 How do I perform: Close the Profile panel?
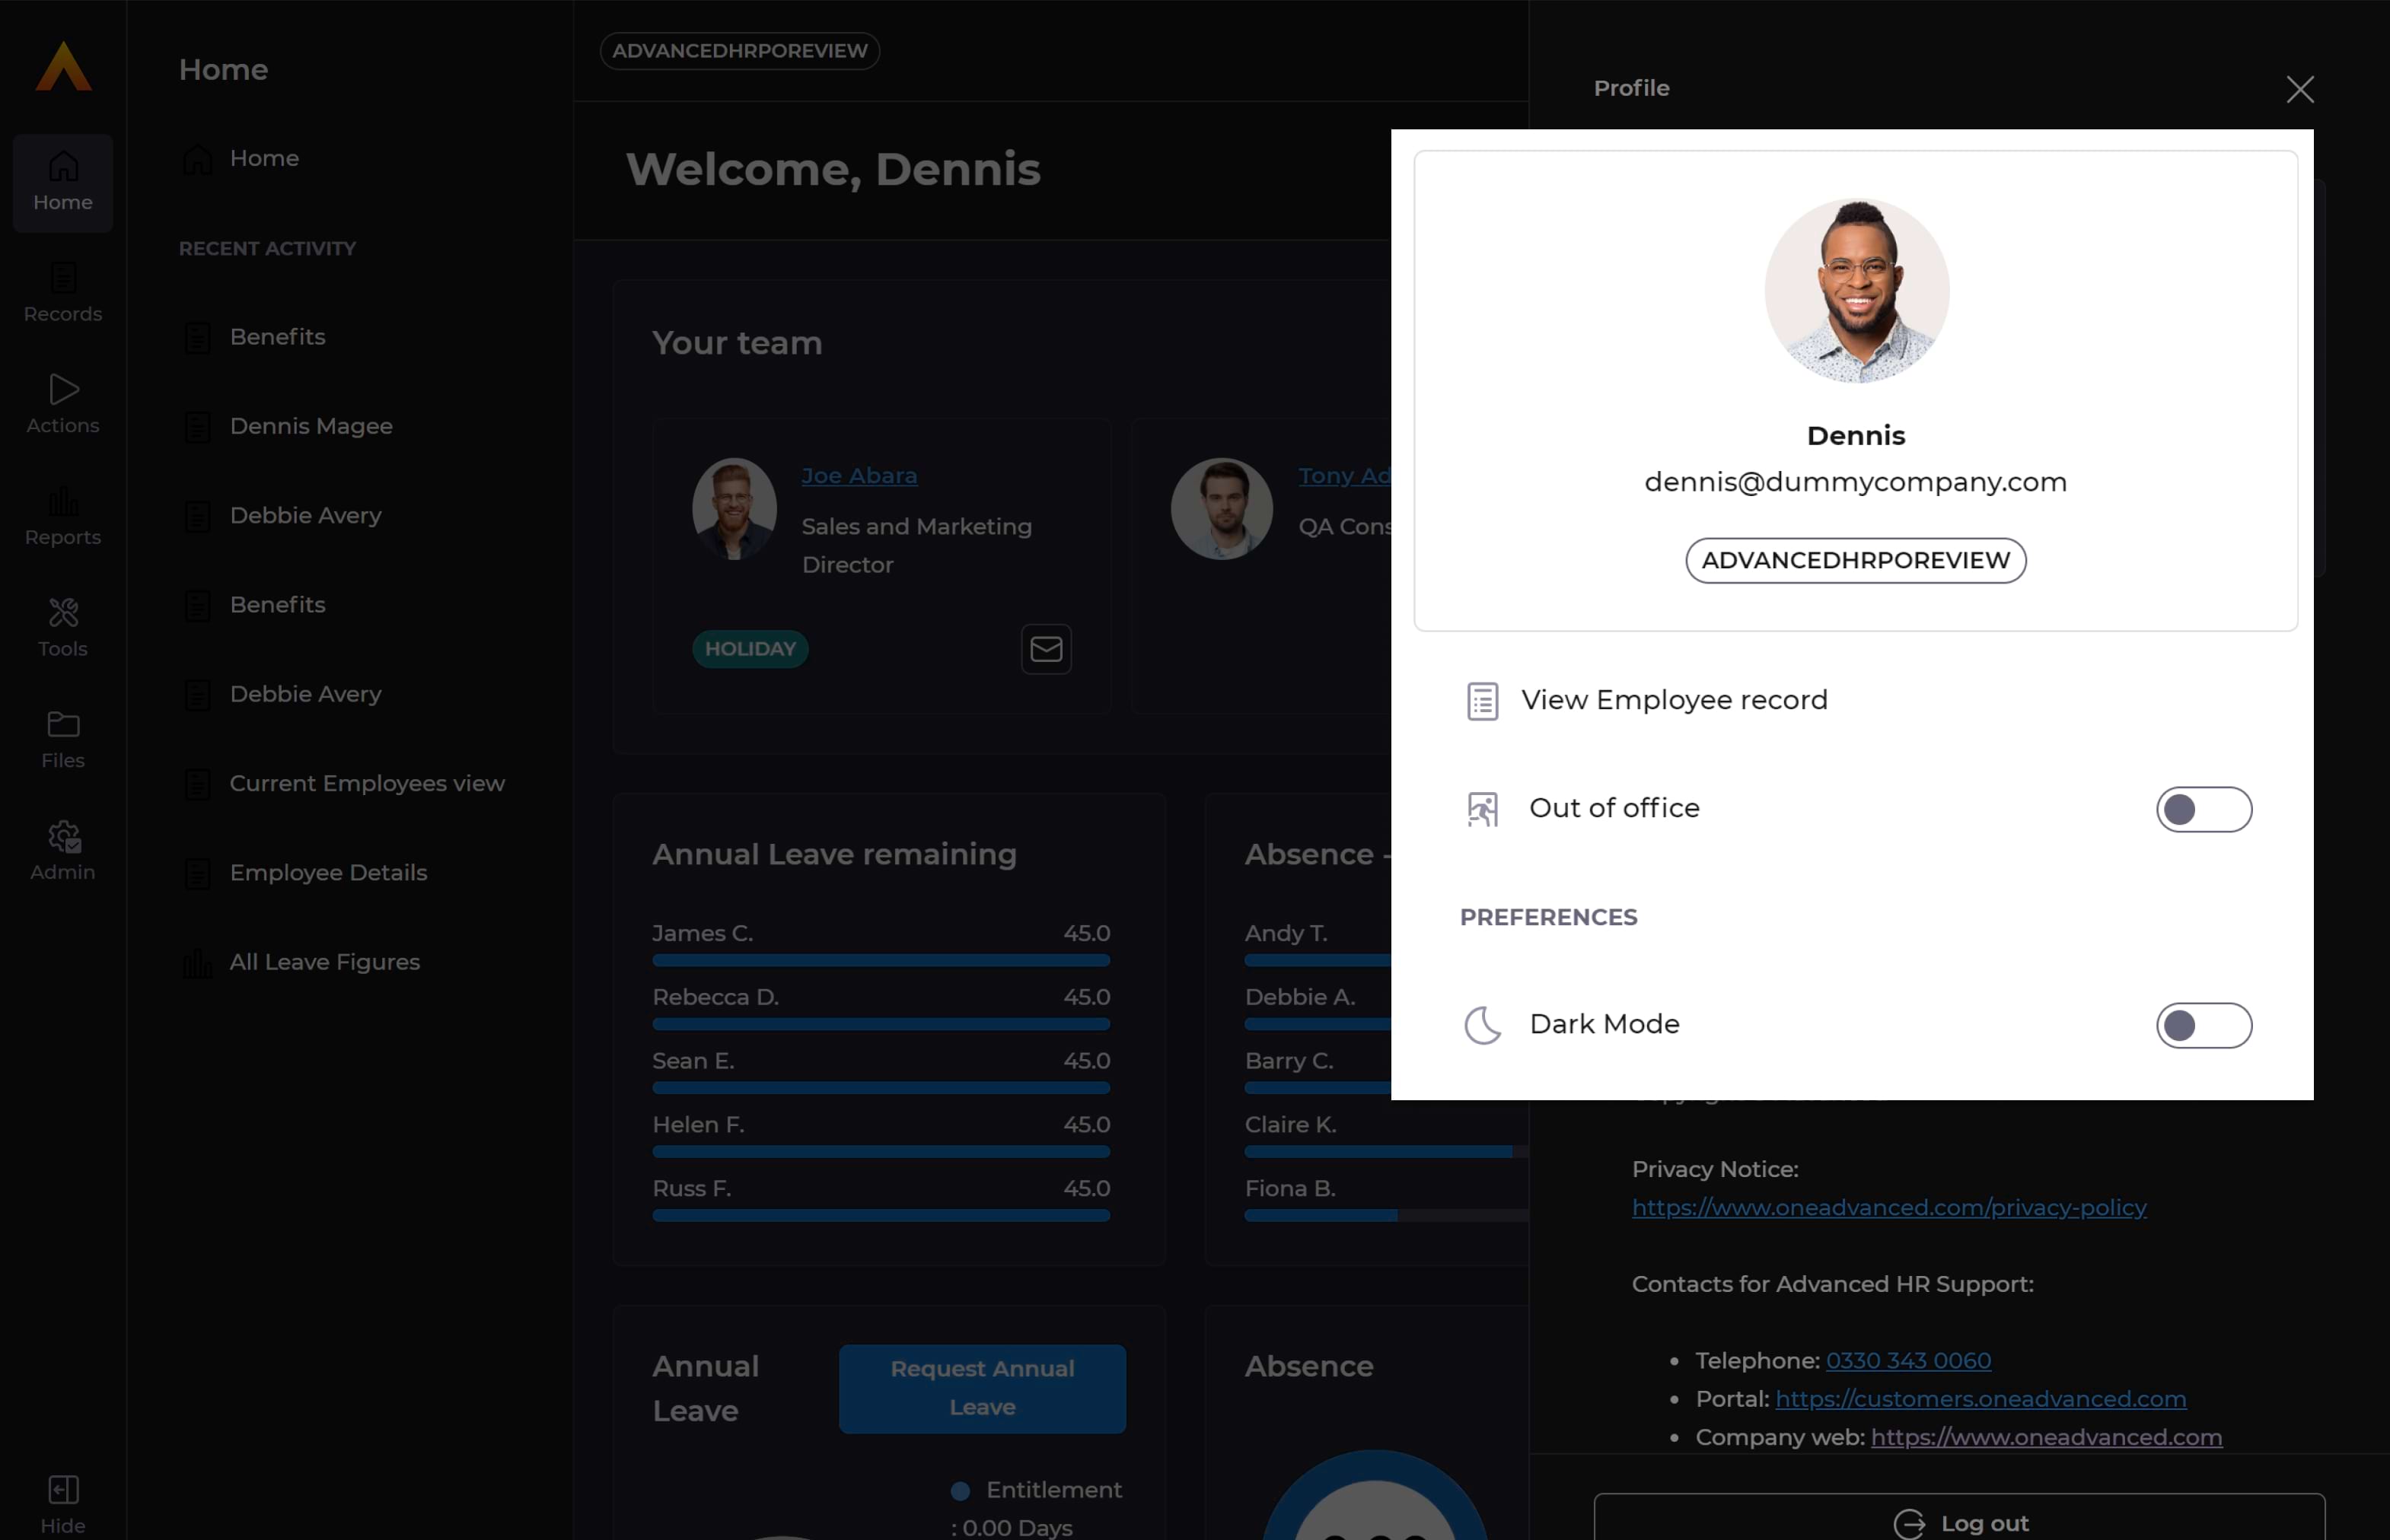(x=2300, y=89)
